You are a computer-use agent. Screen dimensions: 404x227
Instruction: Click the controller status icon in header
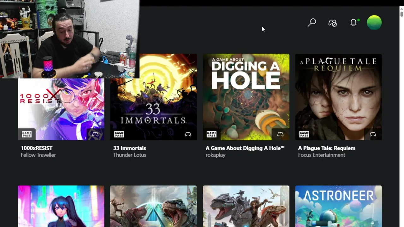[x=333, y=23]
